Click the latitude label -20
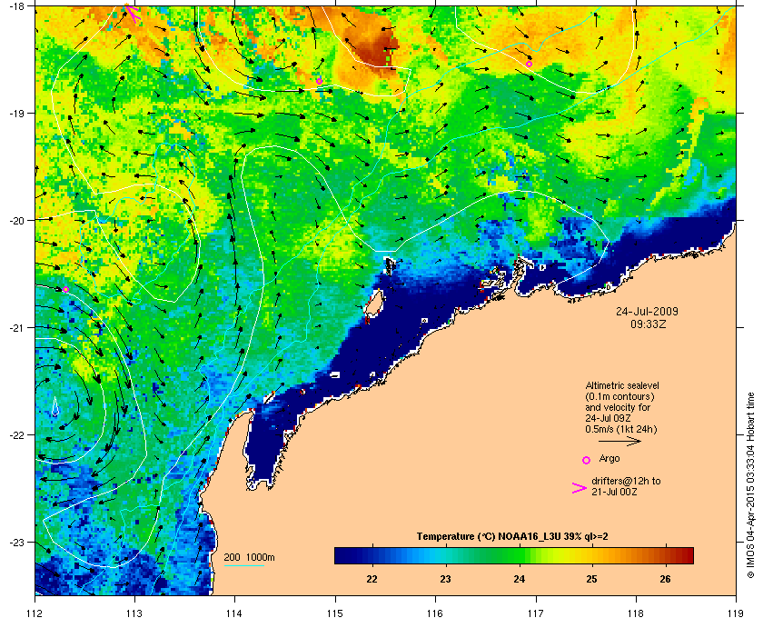Screen dimensions: 763x618 [x=16, y=220]
